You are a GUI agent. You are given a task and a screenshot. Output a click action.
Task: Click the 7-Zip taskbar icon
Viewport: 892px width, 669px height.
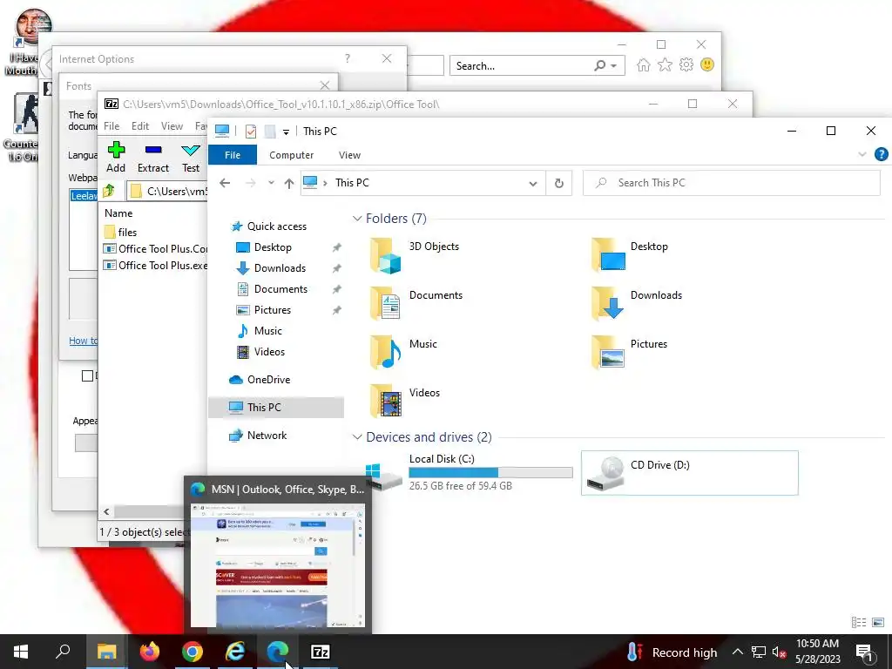(321, 652)
